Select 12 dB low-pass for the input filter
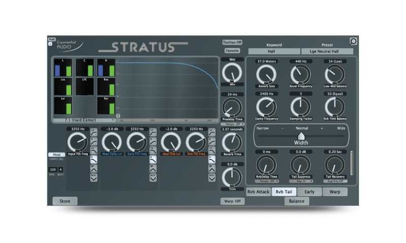Screen dimensions: 406x243 (94, 150)
